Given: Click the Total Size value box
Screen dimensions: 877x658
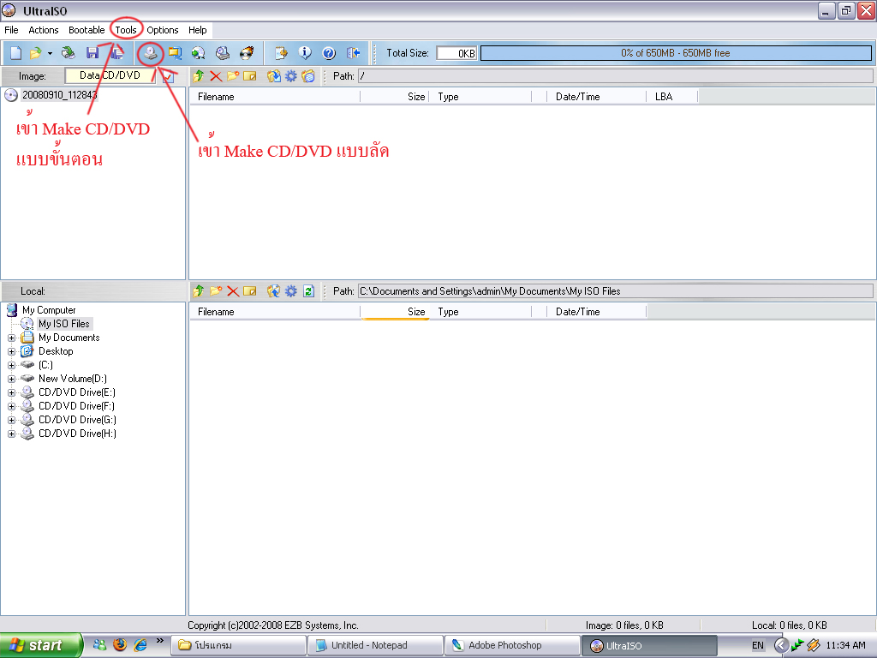Looking at the screenshot, I should [x=457, y=53].
